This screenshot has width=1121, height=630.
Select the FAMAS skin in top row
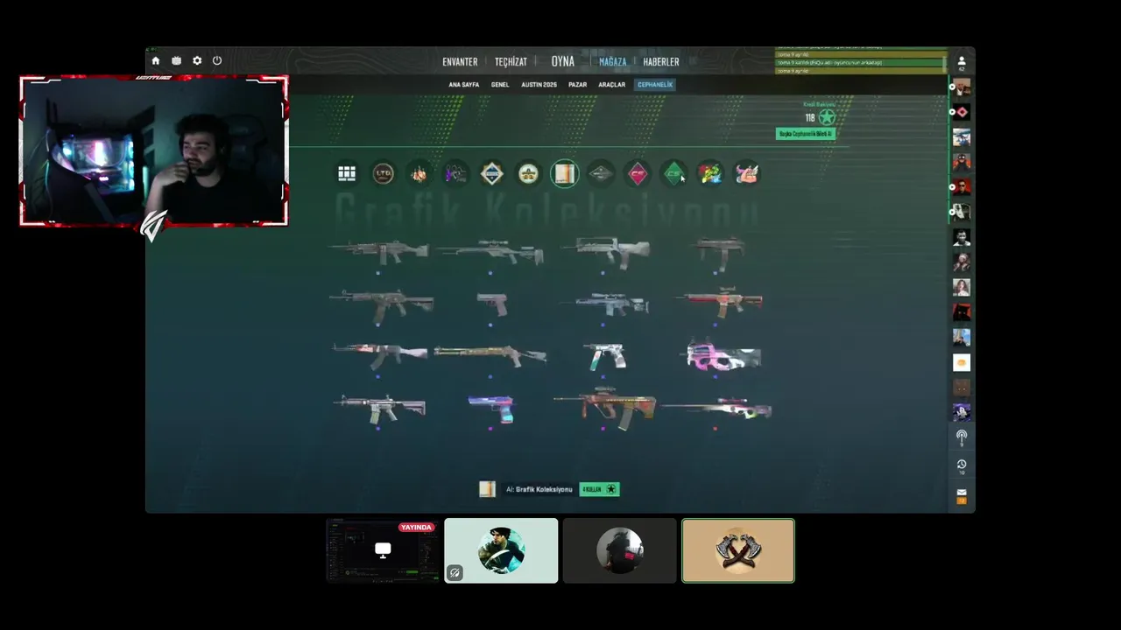click(x=606, y=252)
